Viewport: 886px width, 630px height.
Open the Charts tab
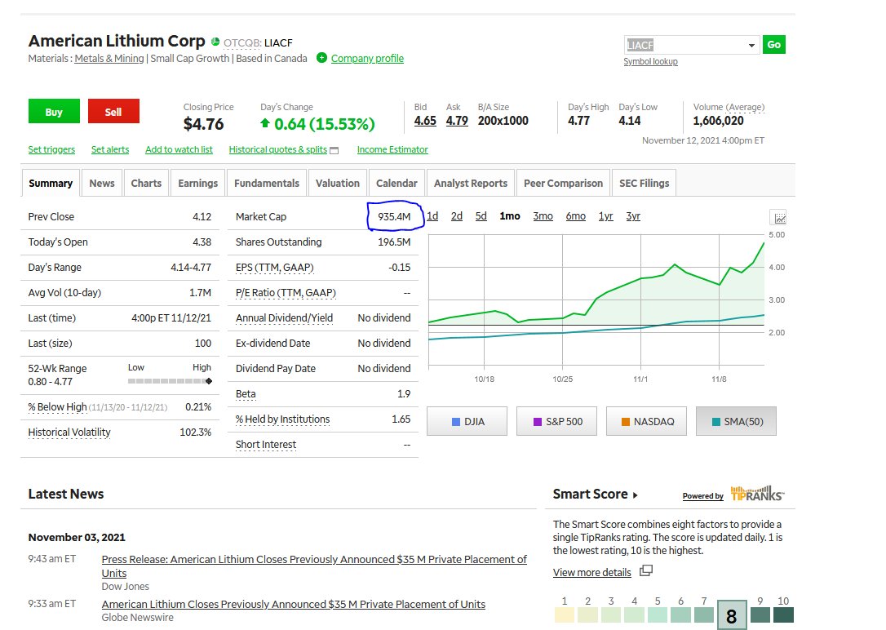tap(146, 183)
